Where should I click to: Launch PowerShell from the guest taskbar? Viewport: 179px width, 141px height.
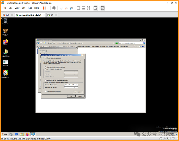(x=16, y=134)
